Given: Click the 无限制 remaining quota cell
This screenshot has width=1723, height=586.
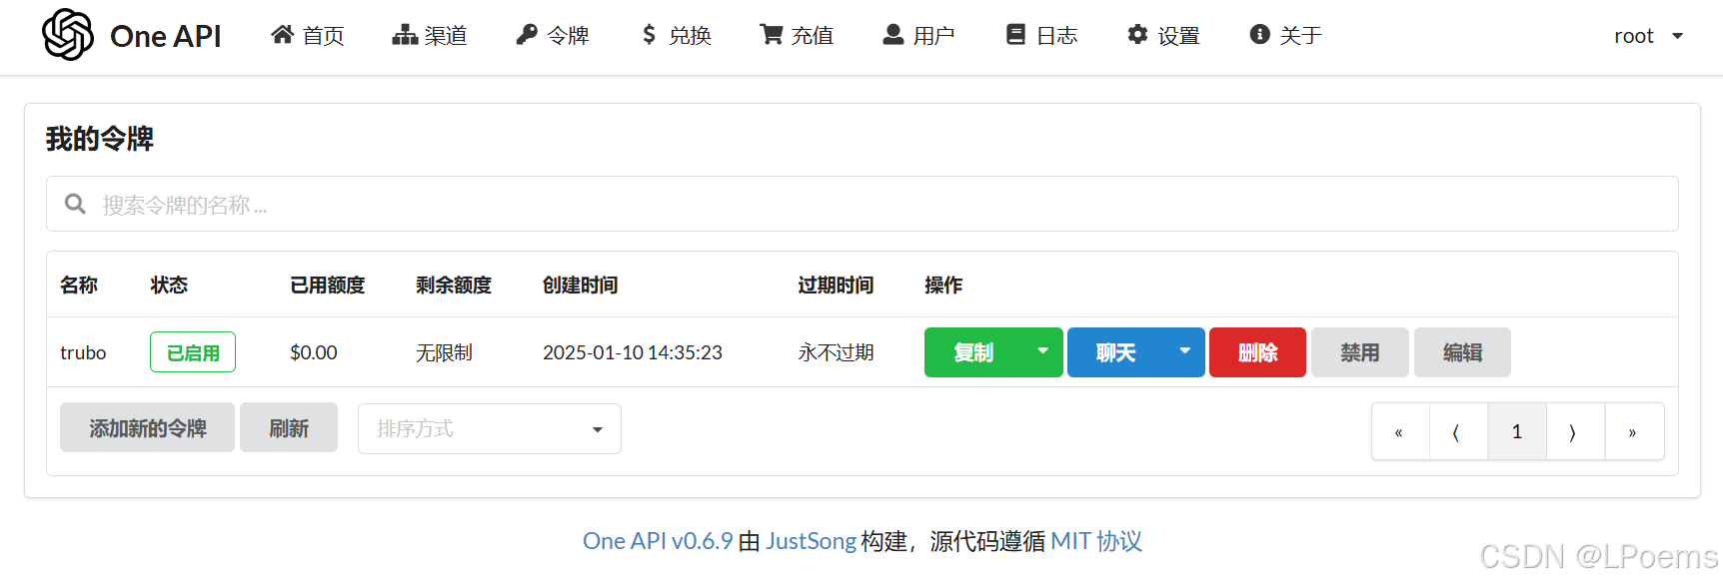Looking at the screenshot, I should (x=444, y=352).
